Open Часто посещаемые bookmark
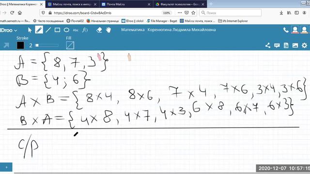The width and height of the screenshot is (310, 174). 48,21
